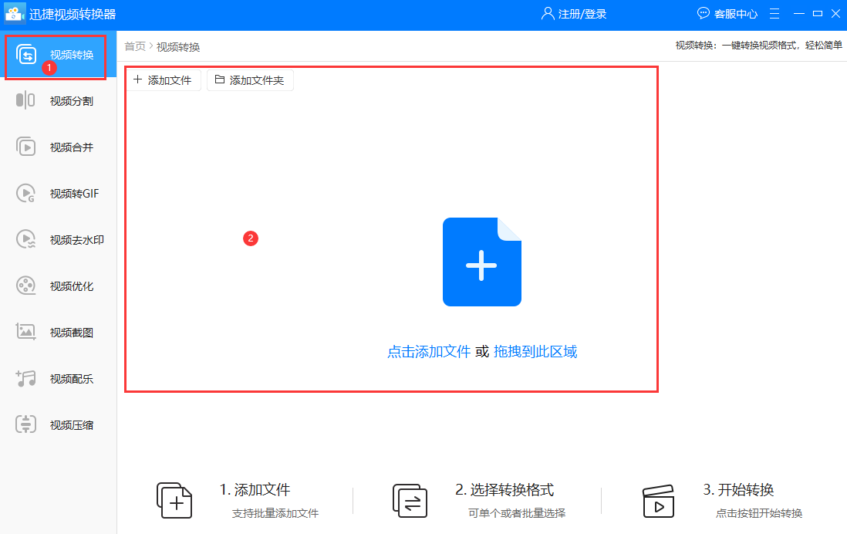Screen dimensions: 847x534
Task: Open the 视频合并 merge tool icon
Action: coord(25,147)
